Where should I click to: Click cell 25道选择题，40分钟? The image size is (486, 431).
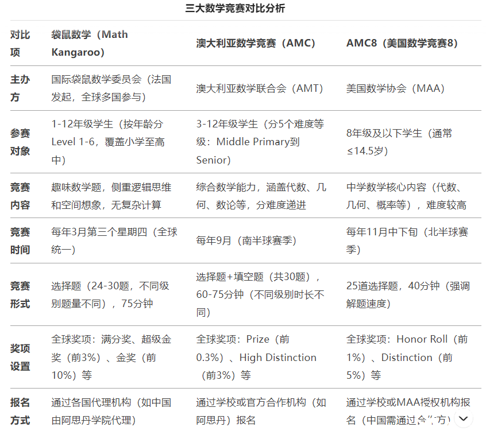[408, 295]
